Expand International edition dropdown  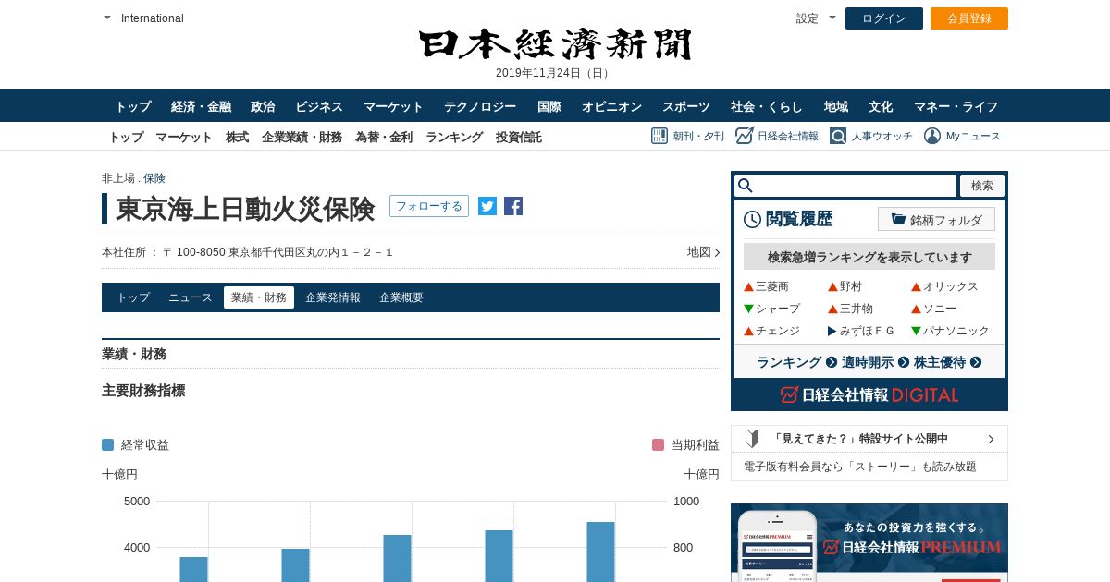(x=107, y=18)
